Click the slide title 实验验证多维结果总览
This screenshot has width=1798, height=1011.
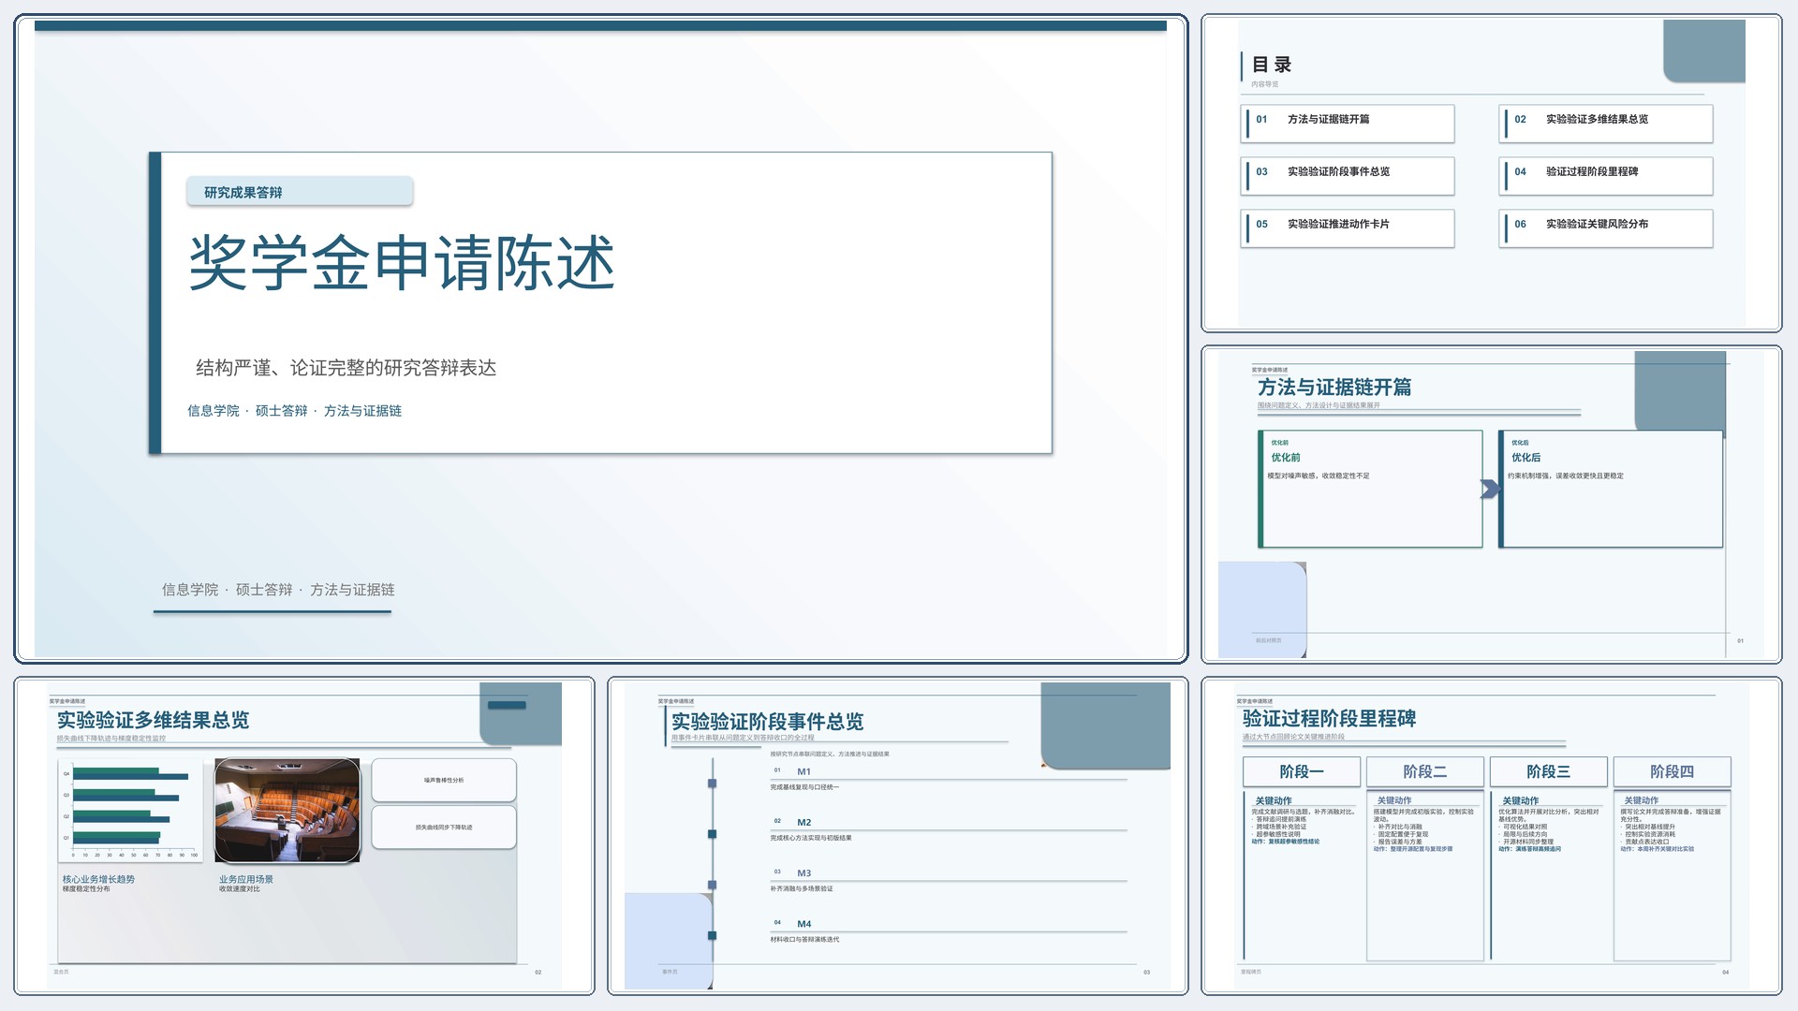(x=153, y=720)
